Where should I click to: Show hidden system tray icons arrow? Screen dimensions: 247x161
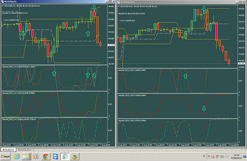point(209,156)
